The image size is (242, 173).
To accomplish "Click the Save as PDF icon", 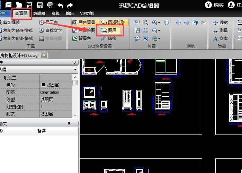I will 40,5.
